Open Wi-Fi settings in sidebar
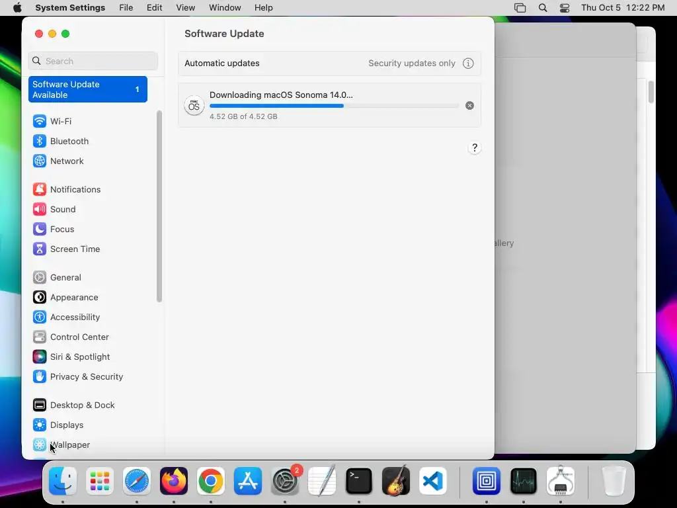This screenshot has width=677, height=508. tap(52, 122)
